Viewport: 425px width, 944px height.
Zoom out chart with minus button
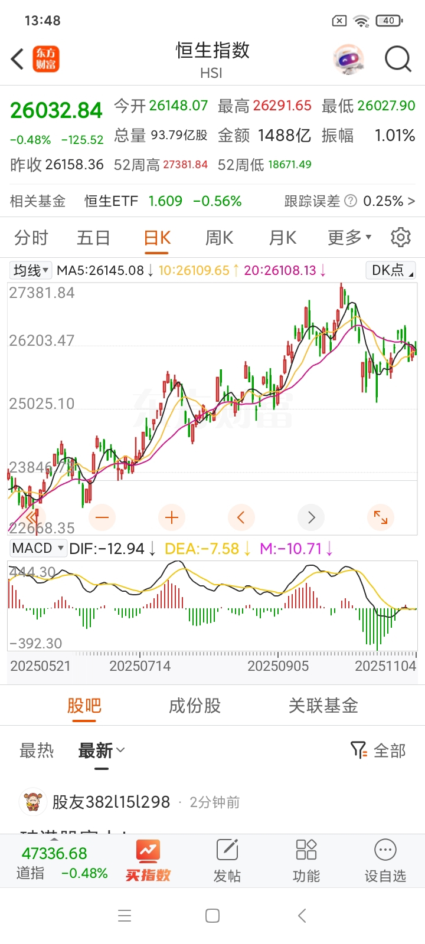click(102, 517)
